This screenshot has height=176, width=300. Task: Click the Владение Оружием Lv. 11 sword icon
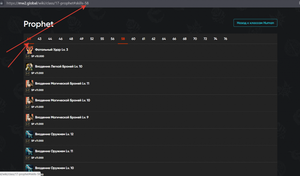point(29,151)
